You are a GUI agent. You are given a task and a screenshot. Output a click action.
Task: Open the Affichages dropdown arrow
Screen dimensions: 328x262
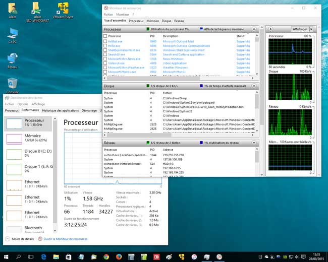point(311,29)
